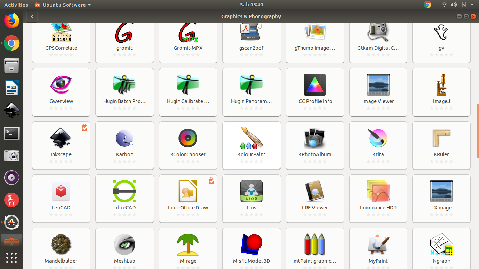Open the clock showing Sab 05:40

pyautogui.click(x=251, y=5)
